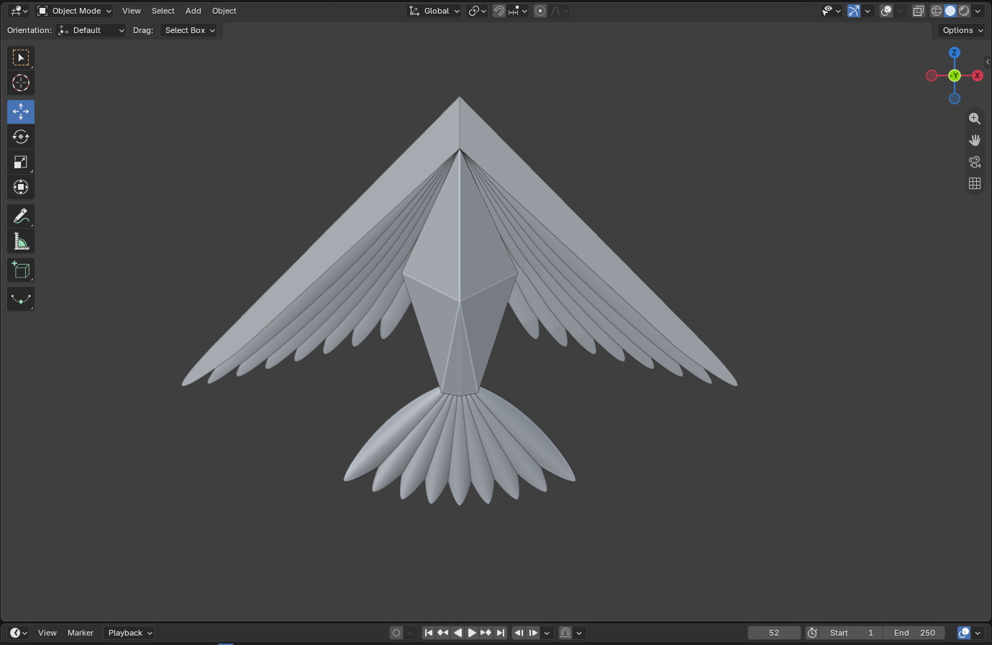Open the editor type 3D viewport menu
992x645 pixels.
[x=19, y=11]
